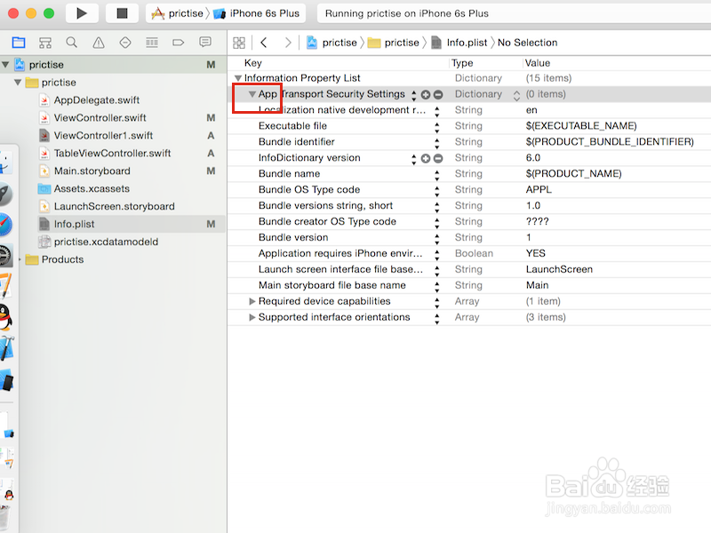Click the Key column header
The width and height of the screenshot is (711, 533).
point(253,63)
